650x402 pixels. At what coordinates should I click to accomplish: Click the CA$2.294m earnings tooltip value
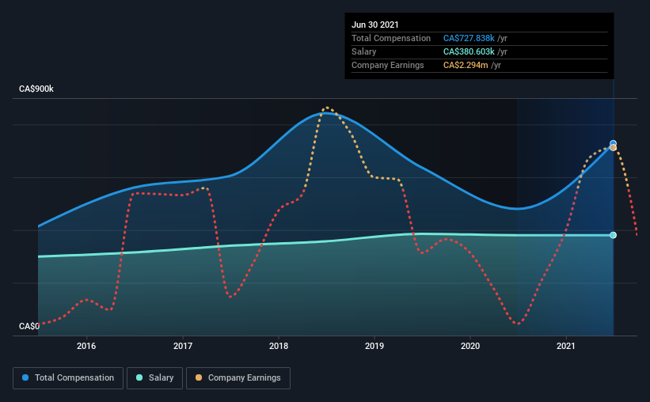[x=466, y=65]
